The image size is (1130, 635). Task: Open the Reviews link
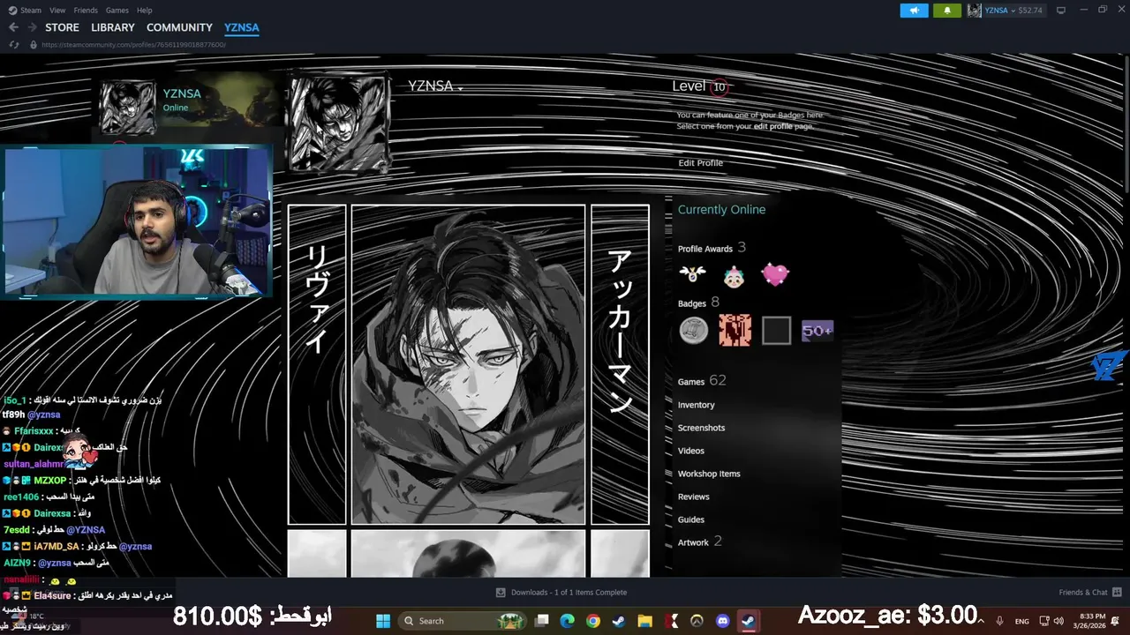coord(693,497)
